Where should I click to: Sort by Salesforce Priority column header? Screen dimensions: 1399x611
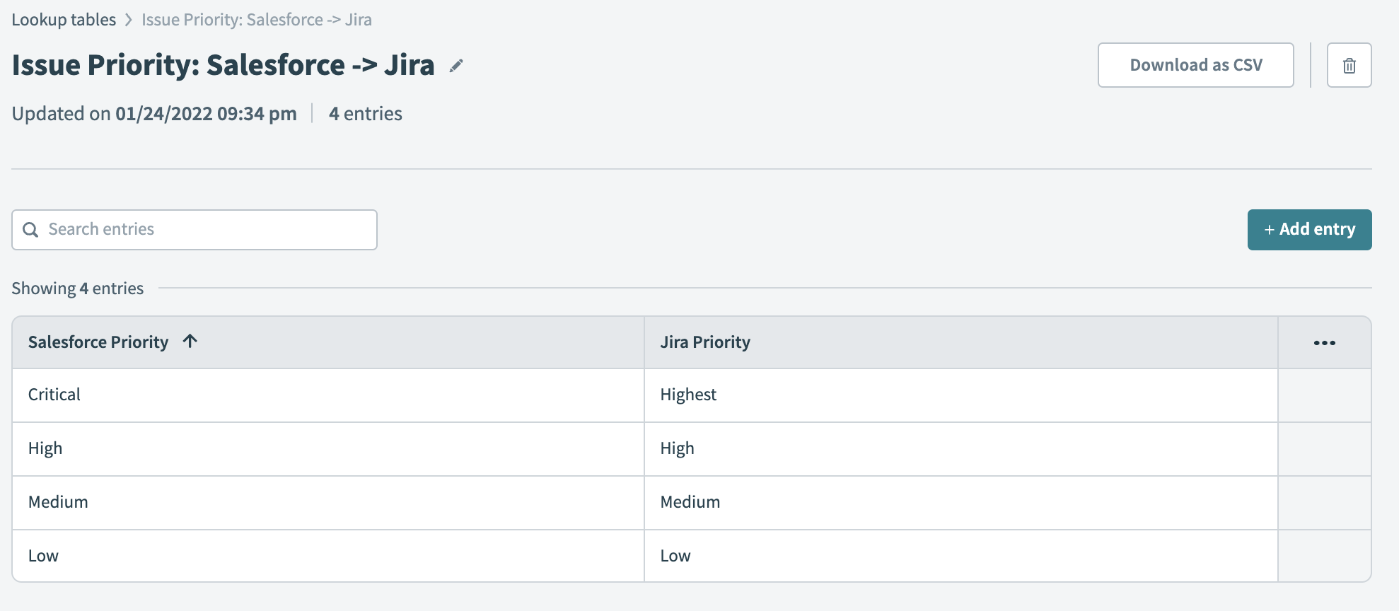pos(98,342)
